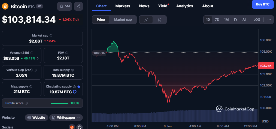The height and width of the screenshot is (129, 276).
Task: Click the 103.74K current price label
Action: (x=266, y=66)
